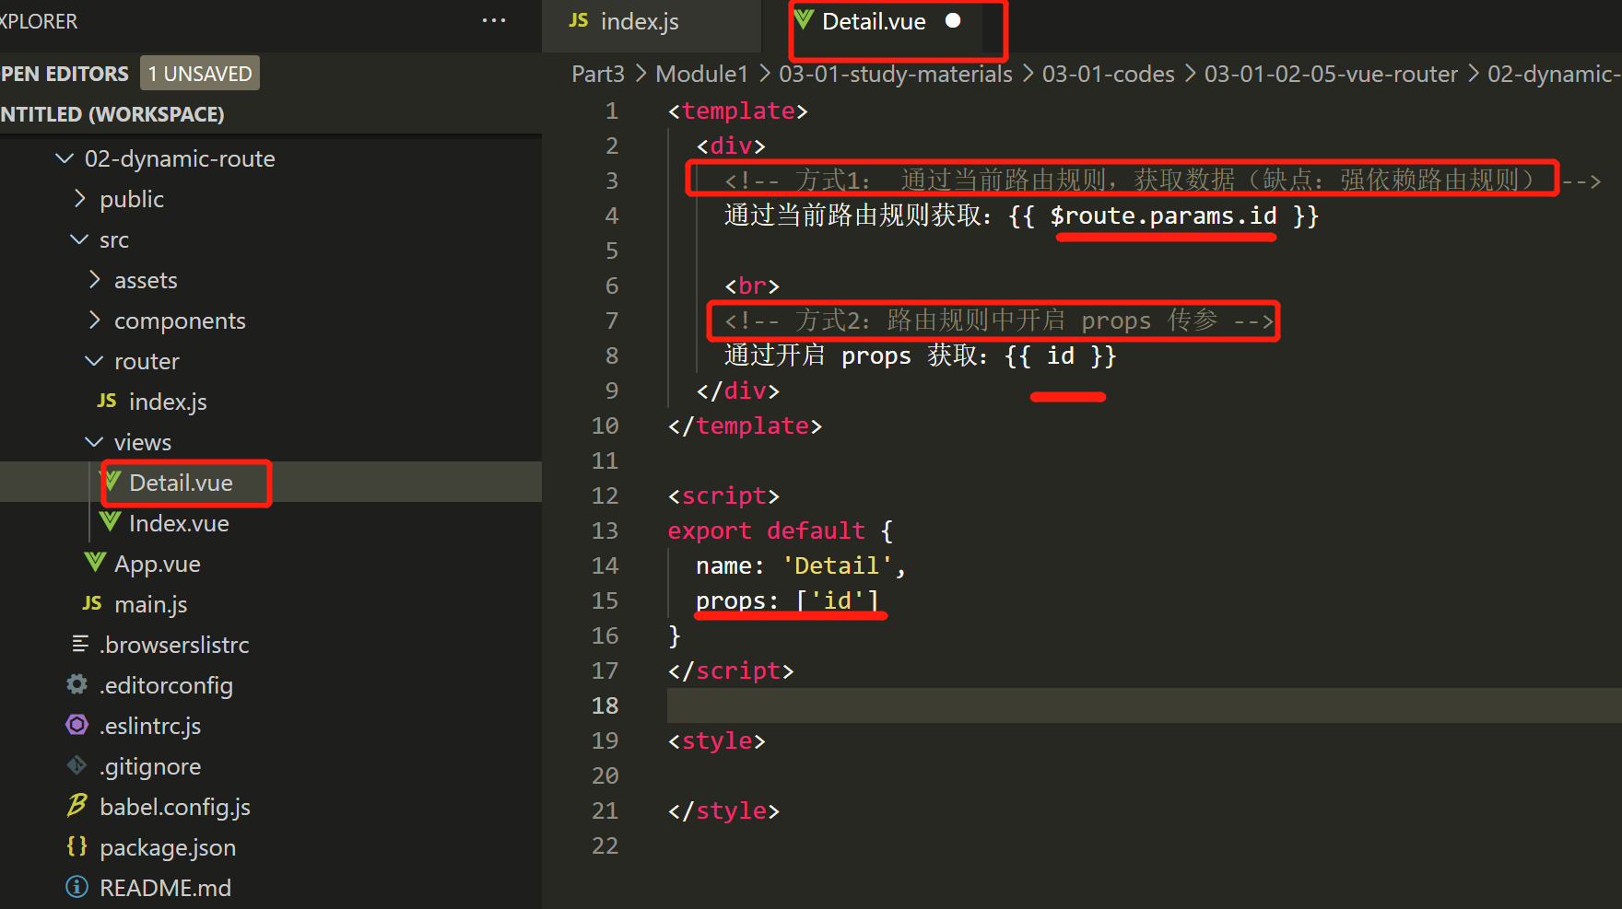The height and width of the screenshot is (909, 1622).
Task: Click the git icon beside .gitignore
Action: tap(77, 765)
